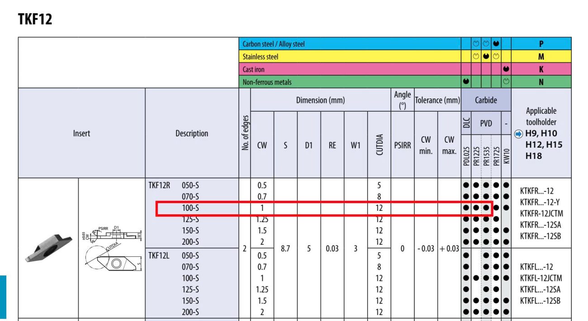This screenshot has height=321, width=588.
Task: Select the pink K material class cell
Action: pos(541,70)
